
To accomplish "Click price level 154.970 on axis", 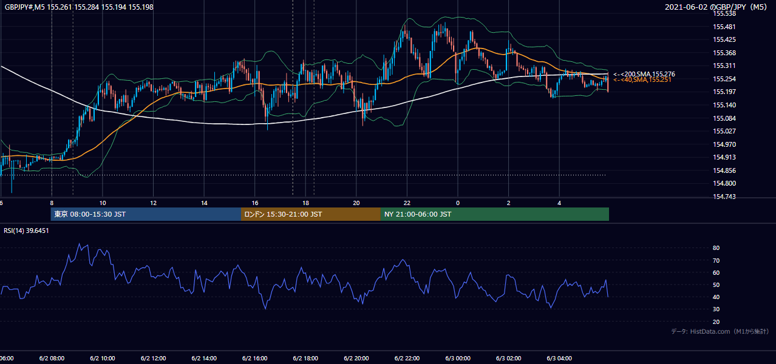I will pos(724,144).
